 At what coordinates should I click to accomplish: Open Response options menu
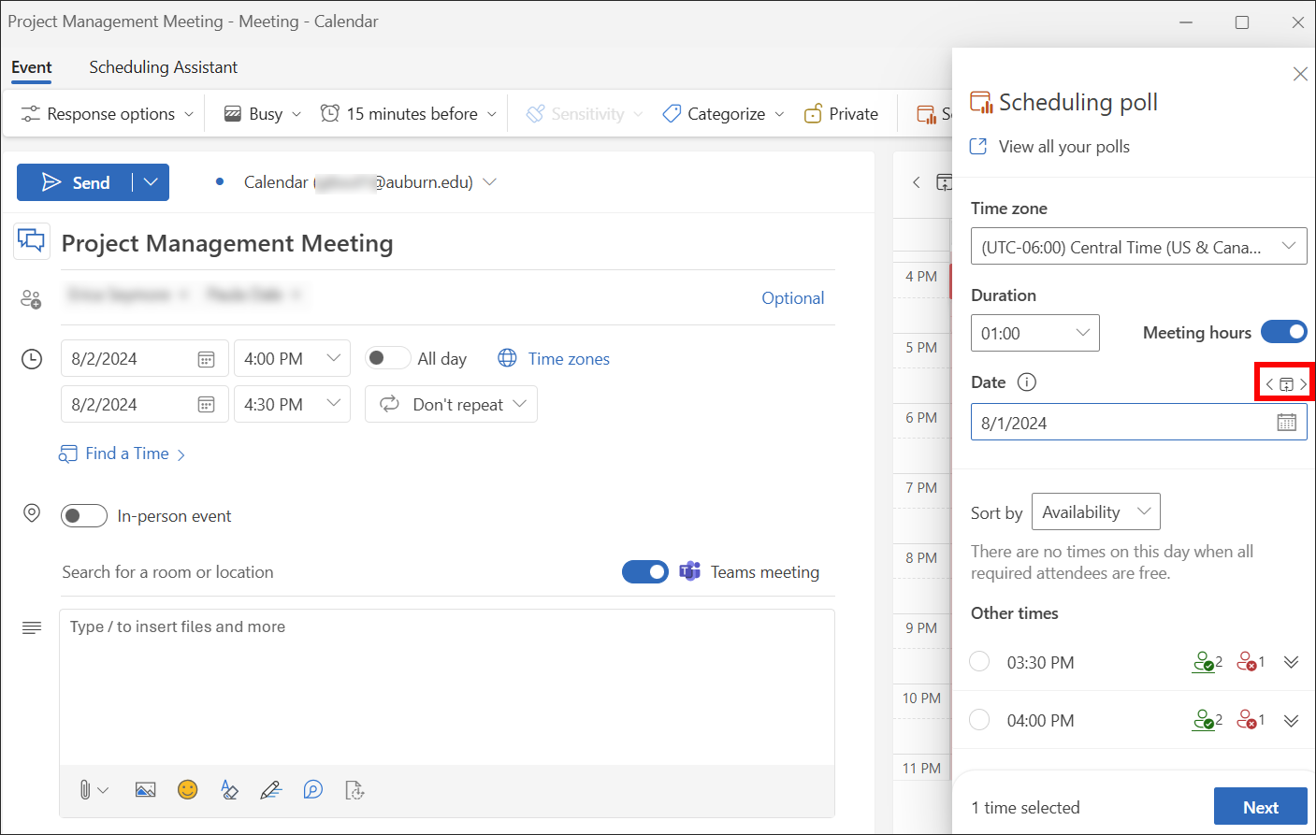point(108,114)
